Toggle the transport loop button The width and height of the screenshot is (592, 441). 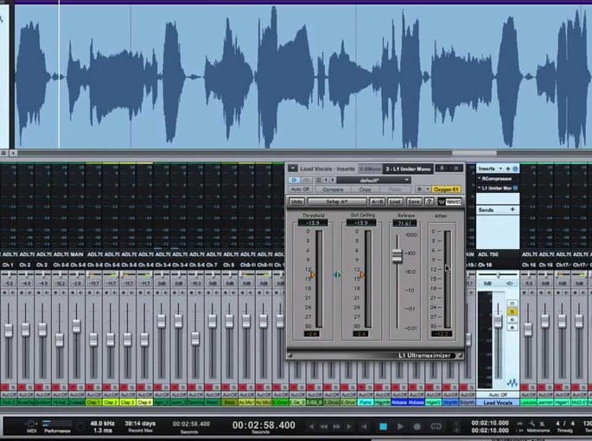tap(436, 426)
